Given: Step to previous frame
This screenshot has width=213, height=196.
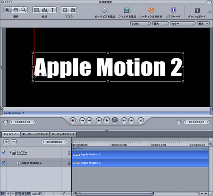Looking at the screenshot, I should (124, 120).
